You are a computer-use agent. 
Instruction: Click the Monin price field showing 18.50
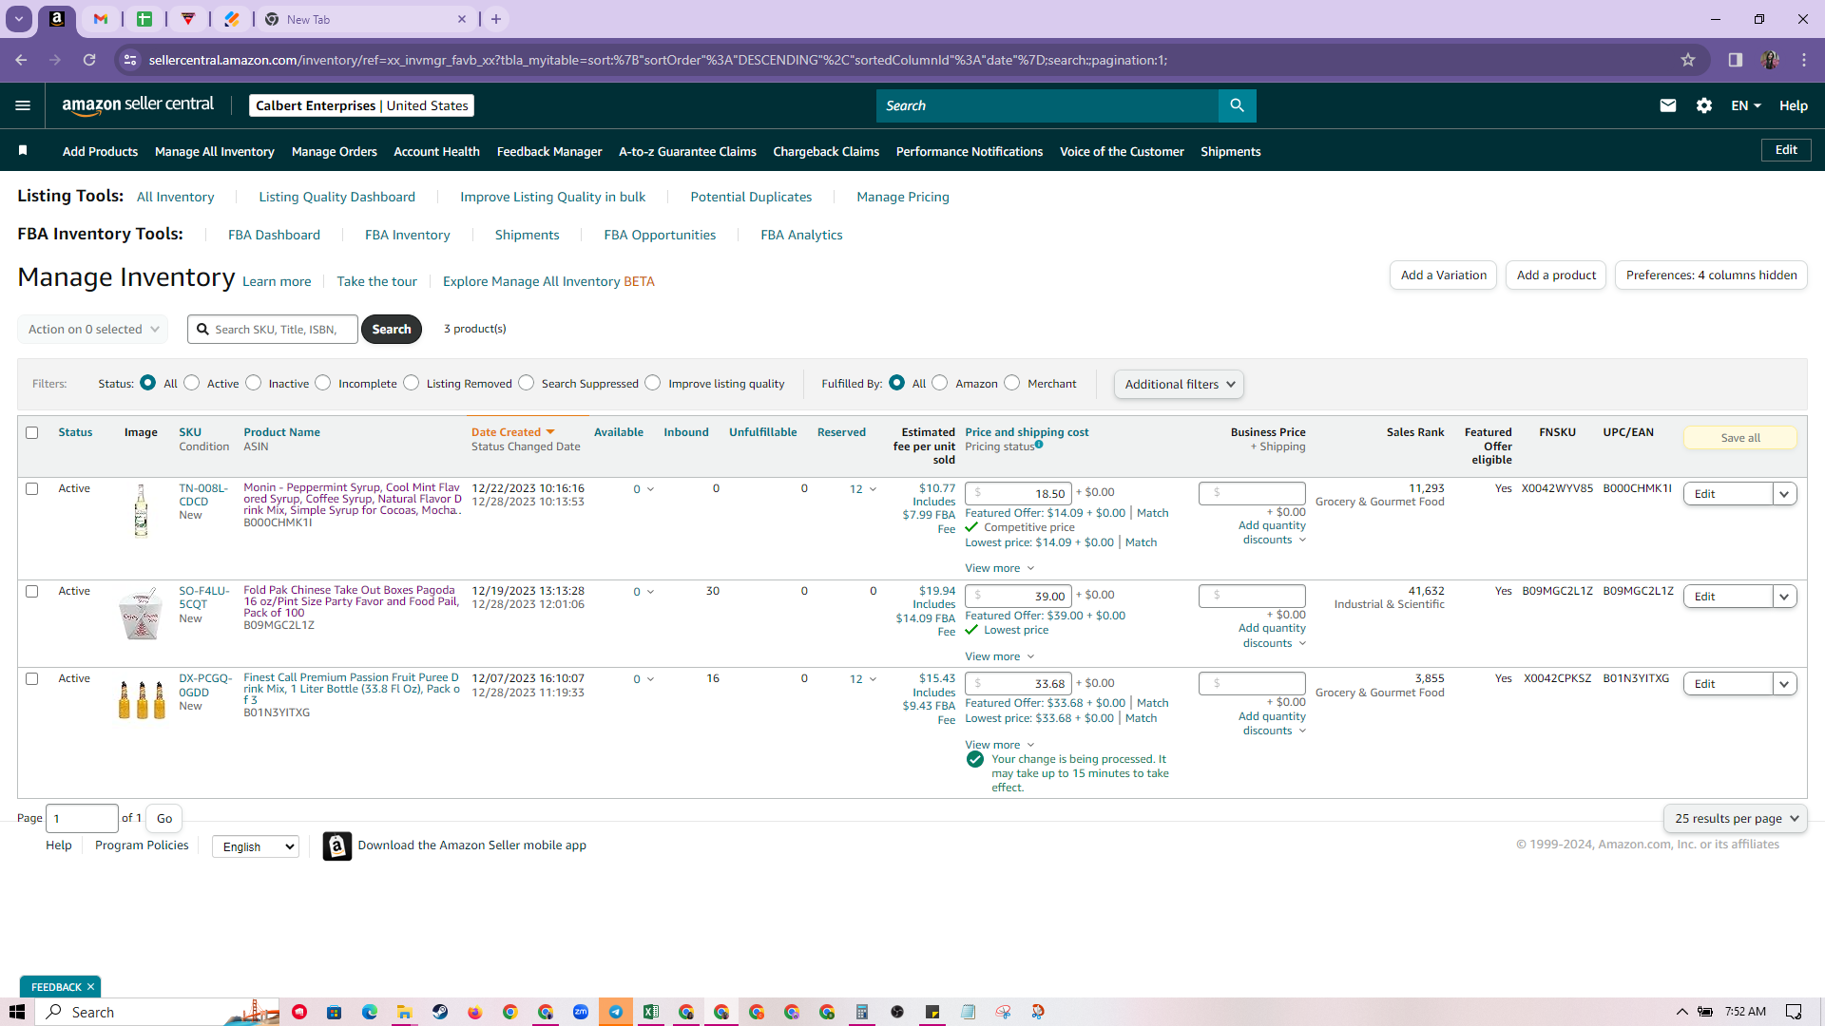pyautogui.click(x=1018, y=493)
